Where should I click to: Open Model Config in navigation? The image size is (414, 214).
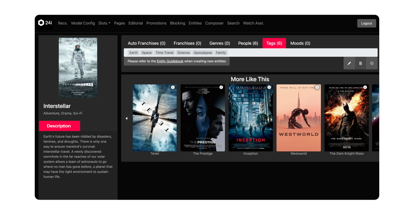[x=83, y=23]
